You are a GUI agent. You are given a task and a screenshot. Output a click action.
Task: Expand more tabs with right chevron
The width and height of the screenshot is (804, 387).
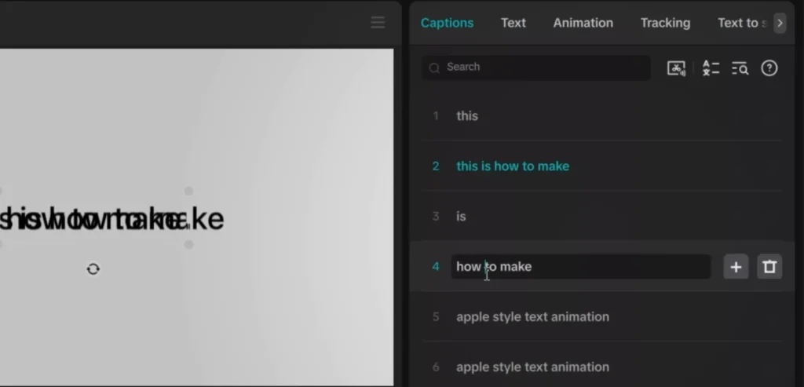780,23
